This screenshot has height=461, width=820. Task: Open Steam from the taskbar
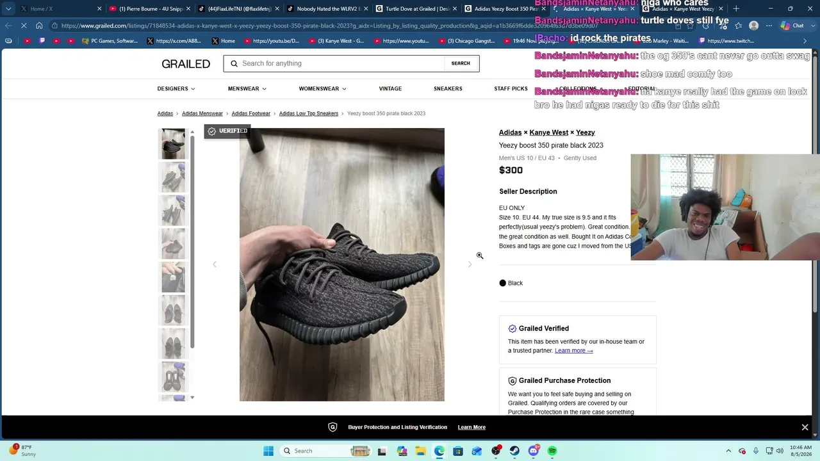point(514,451)
